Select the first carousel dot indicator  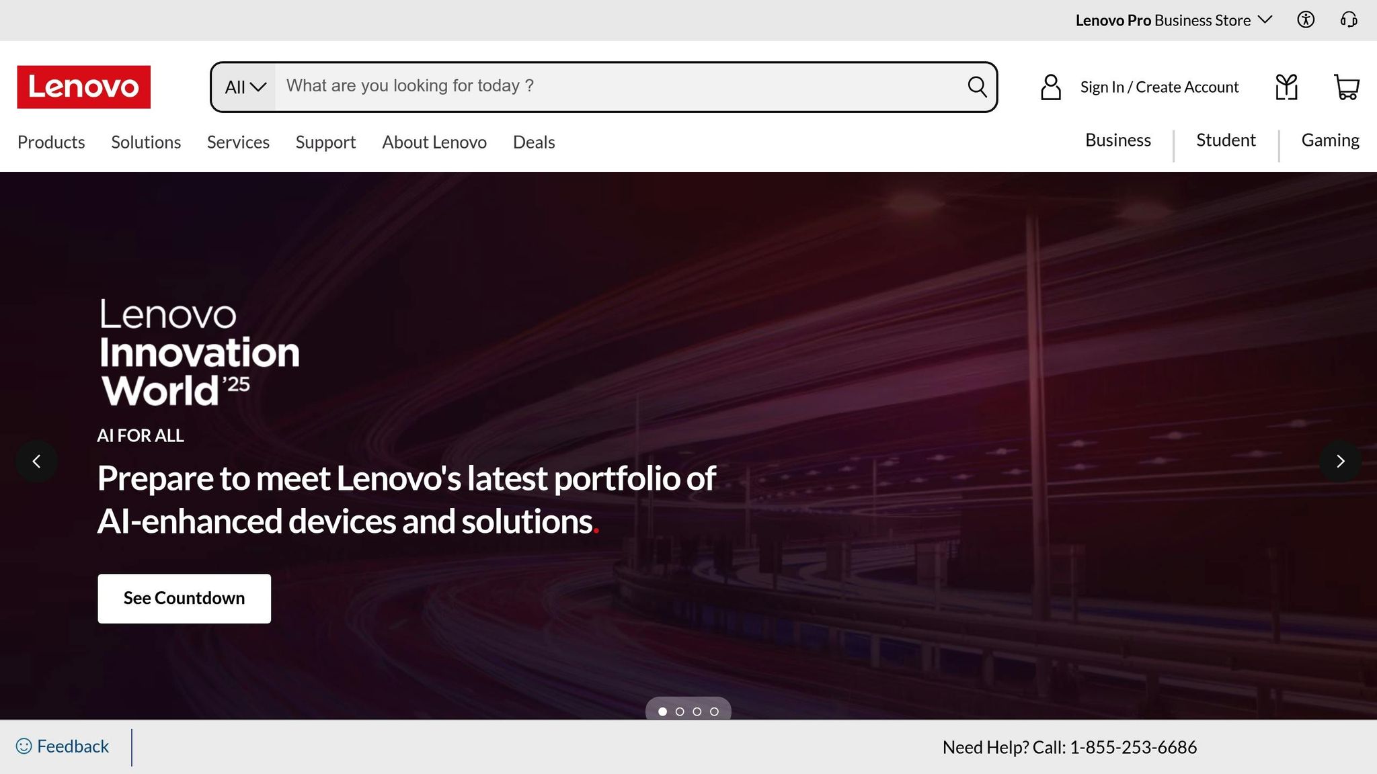point(662,712)
